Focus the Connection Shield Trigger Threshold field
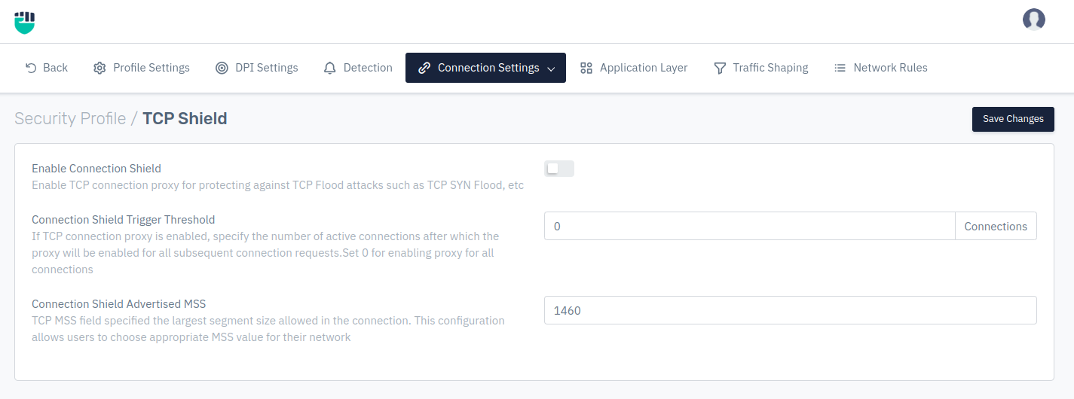Viewport: 1074px width, 399px height. click(749, 226)
